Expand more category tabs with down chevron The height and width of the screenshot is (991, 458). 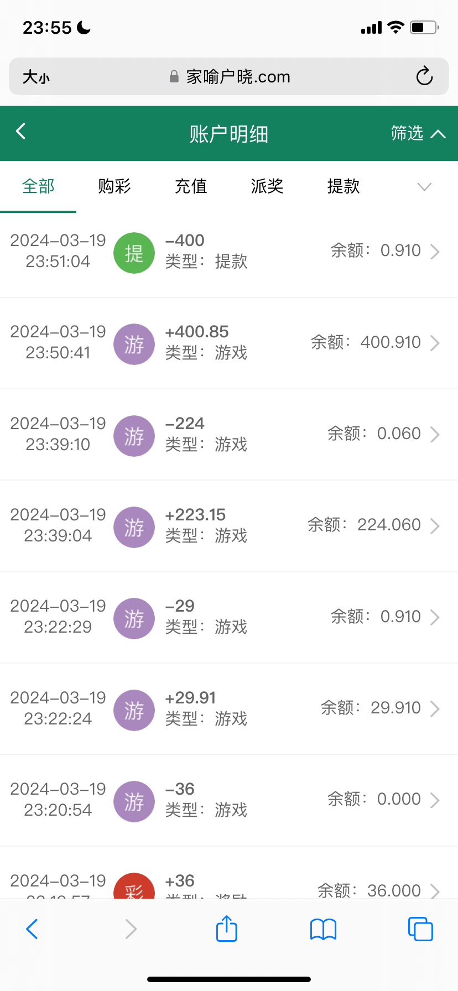[424, 187]
